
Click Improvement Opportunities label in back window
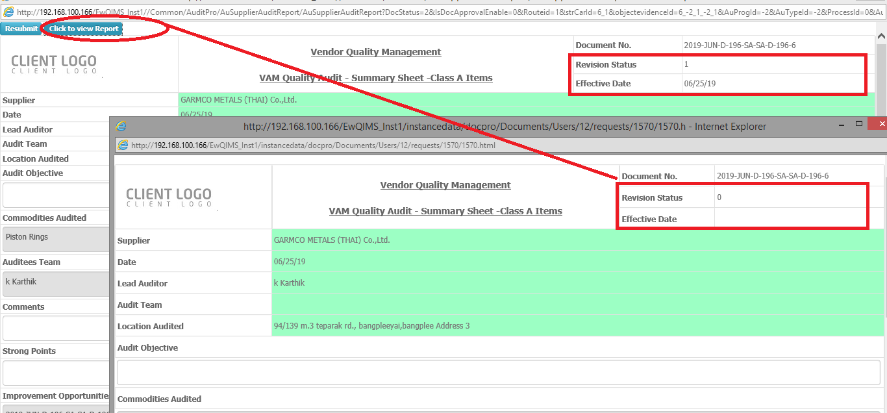tap(56, 395)
